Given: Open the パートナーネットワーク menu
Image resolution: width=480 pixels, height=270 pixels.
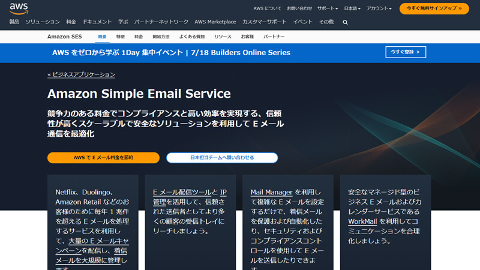Looking at the screenshot, I should 161,22.
